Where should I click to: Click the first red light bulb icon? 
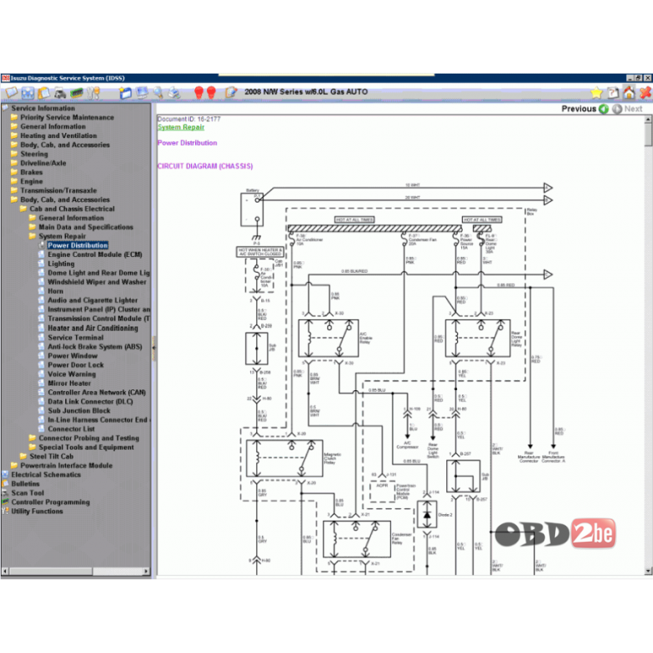(x=198, y=92)
